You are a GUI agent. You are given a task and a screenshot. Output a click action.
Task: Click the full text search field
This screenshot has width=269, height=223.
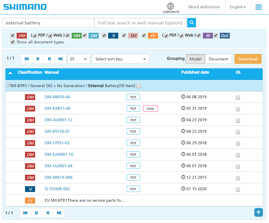(x=141, y=23)
